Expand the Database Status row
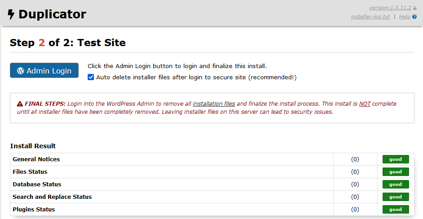 37,184
